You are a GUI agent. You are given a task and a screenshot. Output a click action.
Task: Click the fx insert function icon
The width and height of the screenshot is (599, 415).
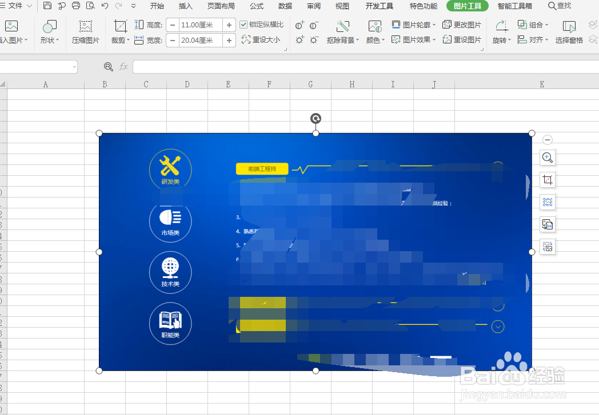pos(123,67)
